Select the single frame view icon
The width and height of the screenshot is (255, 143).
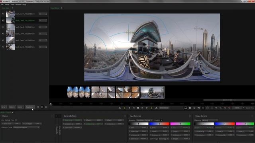tap(186, 108)
